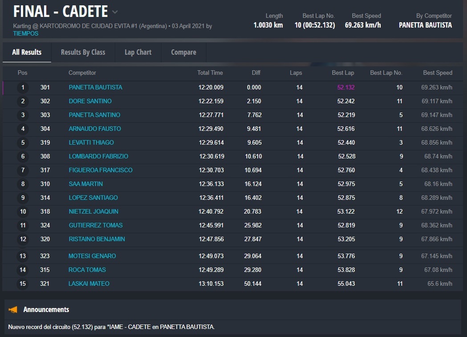Select competitor NIETZEL JOAQUIN
467x337 pixels.
point(93,211)
